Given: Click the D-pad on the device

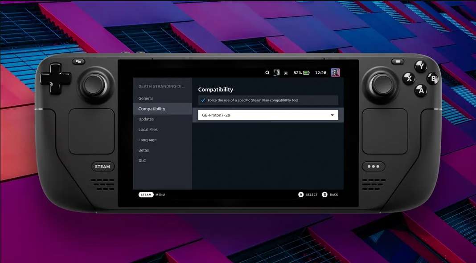Looking at the screenshot, I should (55, 78).
